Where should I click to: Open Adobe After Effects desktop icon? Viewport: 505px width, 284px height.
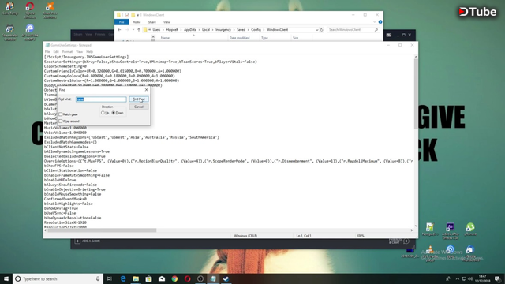click(x=451, y=230)
